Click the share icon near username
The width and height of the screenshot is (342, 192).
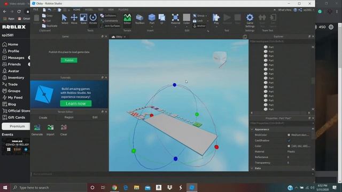(x=300, y=10)
